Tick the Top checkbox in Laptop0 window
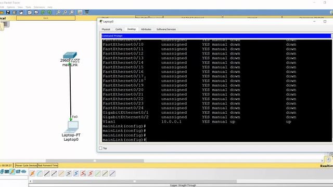The width and height of the screenshot is (333, 187). pos(100,148)
